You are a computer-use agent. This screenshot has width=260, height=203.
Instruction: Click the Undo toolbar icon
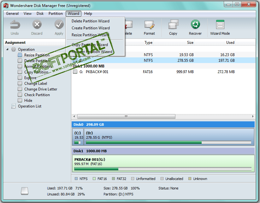pyautogui.click(x=15, y=25)
